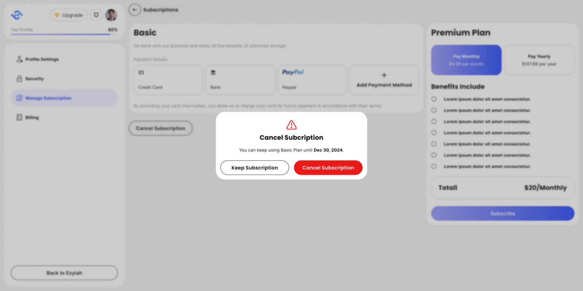Image resolution: width=583 pixels, height=291 pixels.
Task: Select the Pay Monthly plan option
Action: point(466,60)
